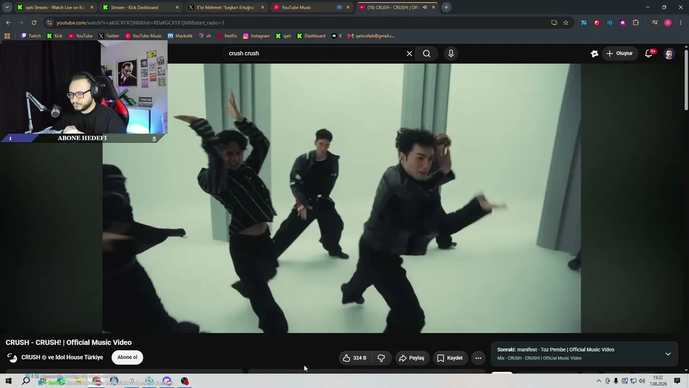Open the browser extensions puzzle icon
Image resolution: width=689 pixels, height=388 pixels.
(636, 23)
